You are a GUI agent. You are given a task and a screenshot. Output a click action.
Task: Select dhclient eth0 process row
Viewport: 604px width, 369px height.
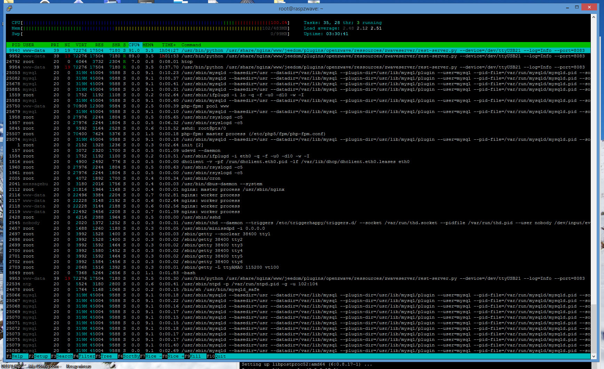pyautogui.click(x=298, y=162)
